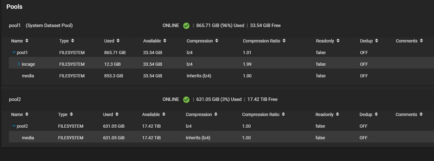Viewport: 434px width, 161px height.
Task: Click pool1 green ONLINE status checkmark
Action: 186,26
